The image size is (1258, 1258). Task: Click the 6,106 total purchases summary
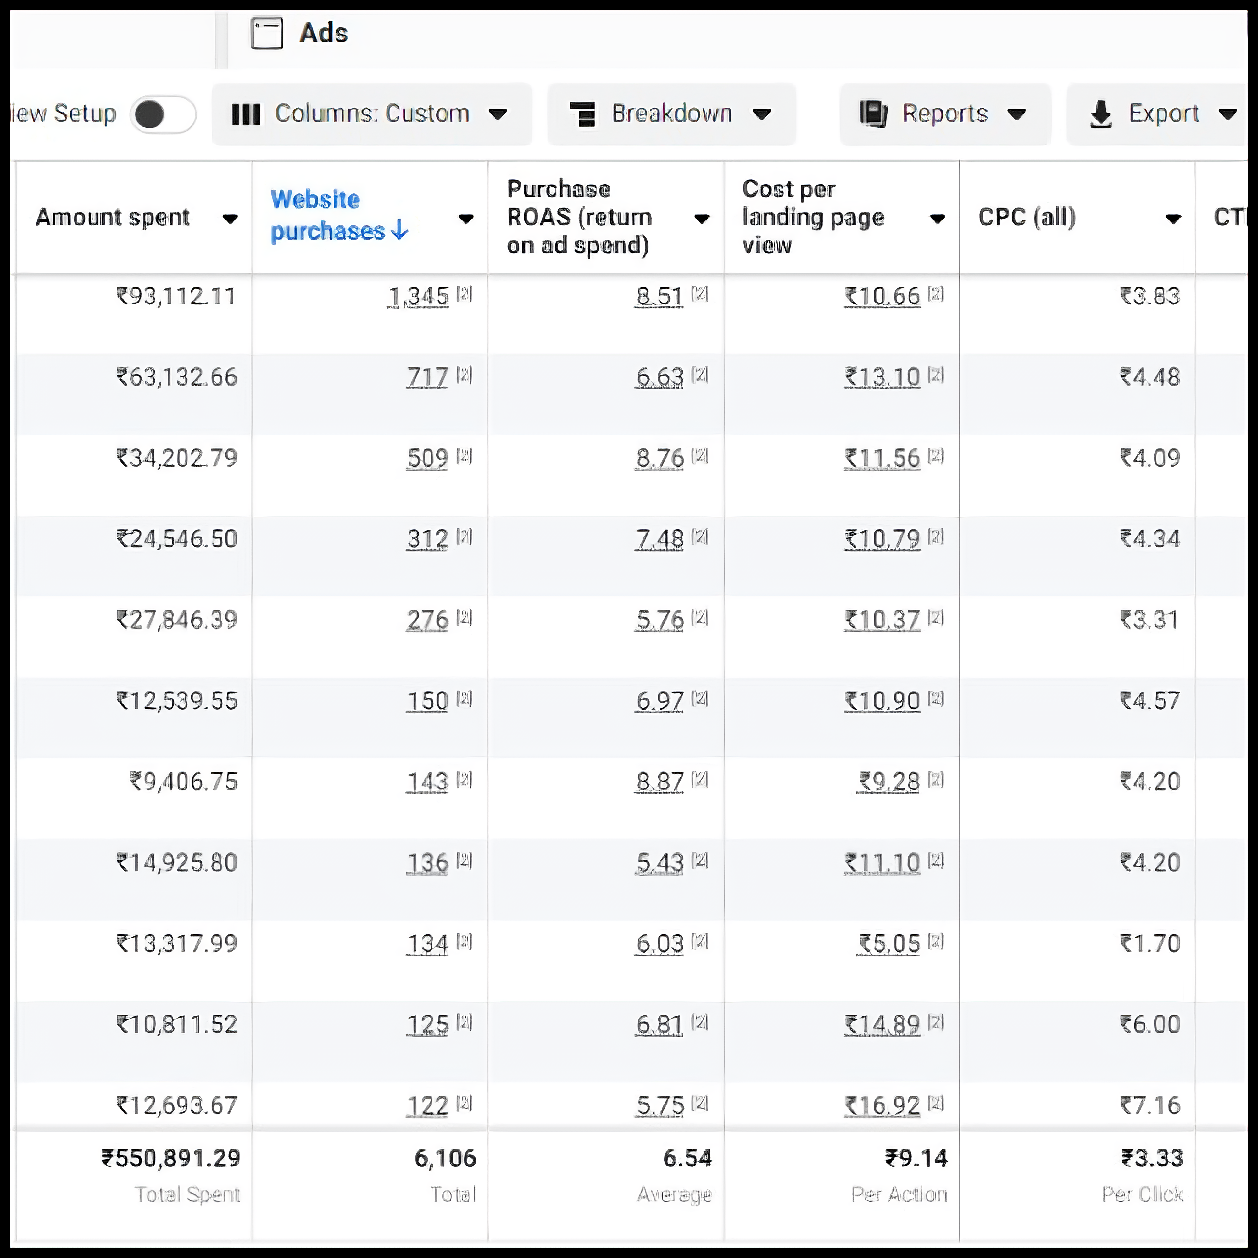click(x=445, y=1159)
